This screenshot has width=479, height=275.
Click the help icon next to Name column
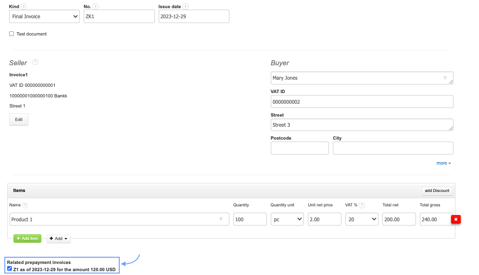[x=25, y=205]
